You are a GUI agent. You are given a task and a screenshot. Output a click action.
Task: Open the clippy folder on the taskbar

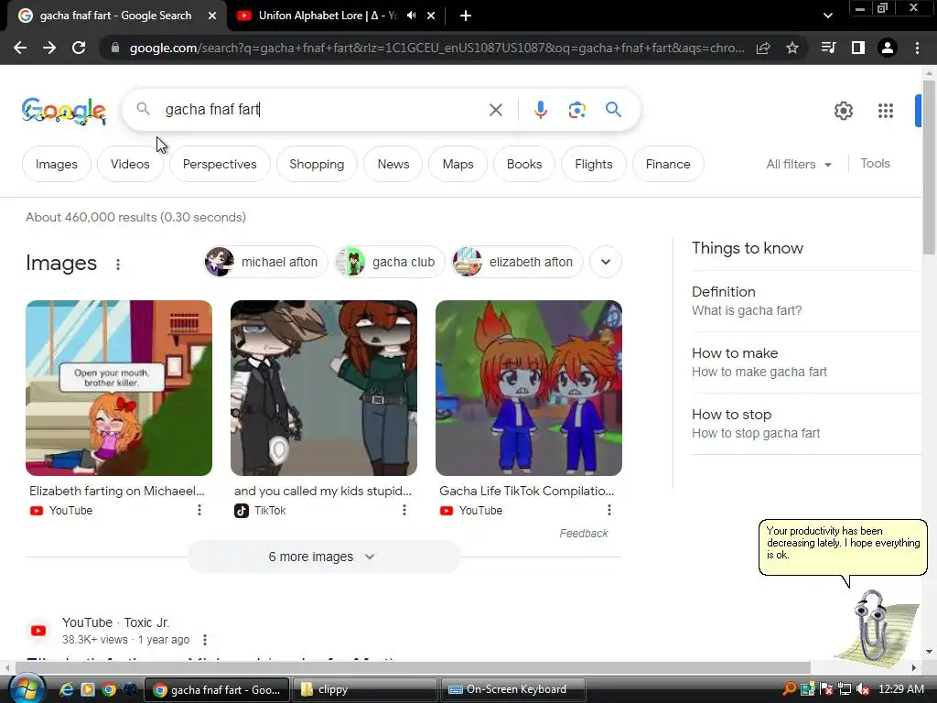364,689
